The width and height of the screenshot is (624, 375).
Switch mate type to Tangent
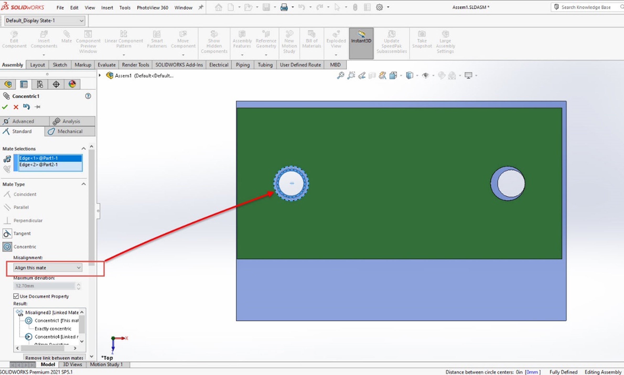[x=22, y=234]
